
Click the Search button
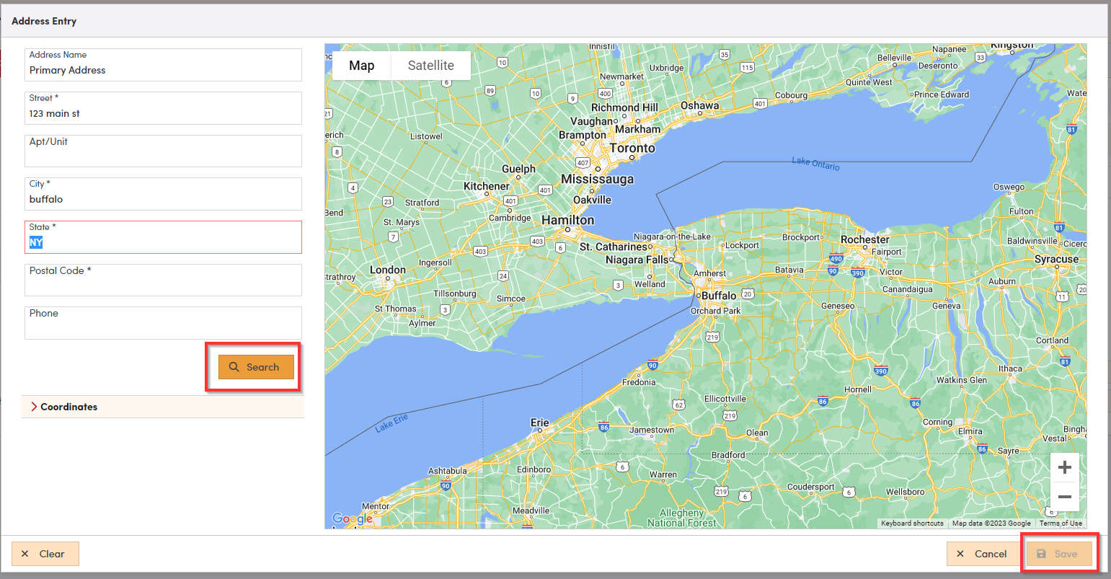pyautogui.click(x=256, y=367)
